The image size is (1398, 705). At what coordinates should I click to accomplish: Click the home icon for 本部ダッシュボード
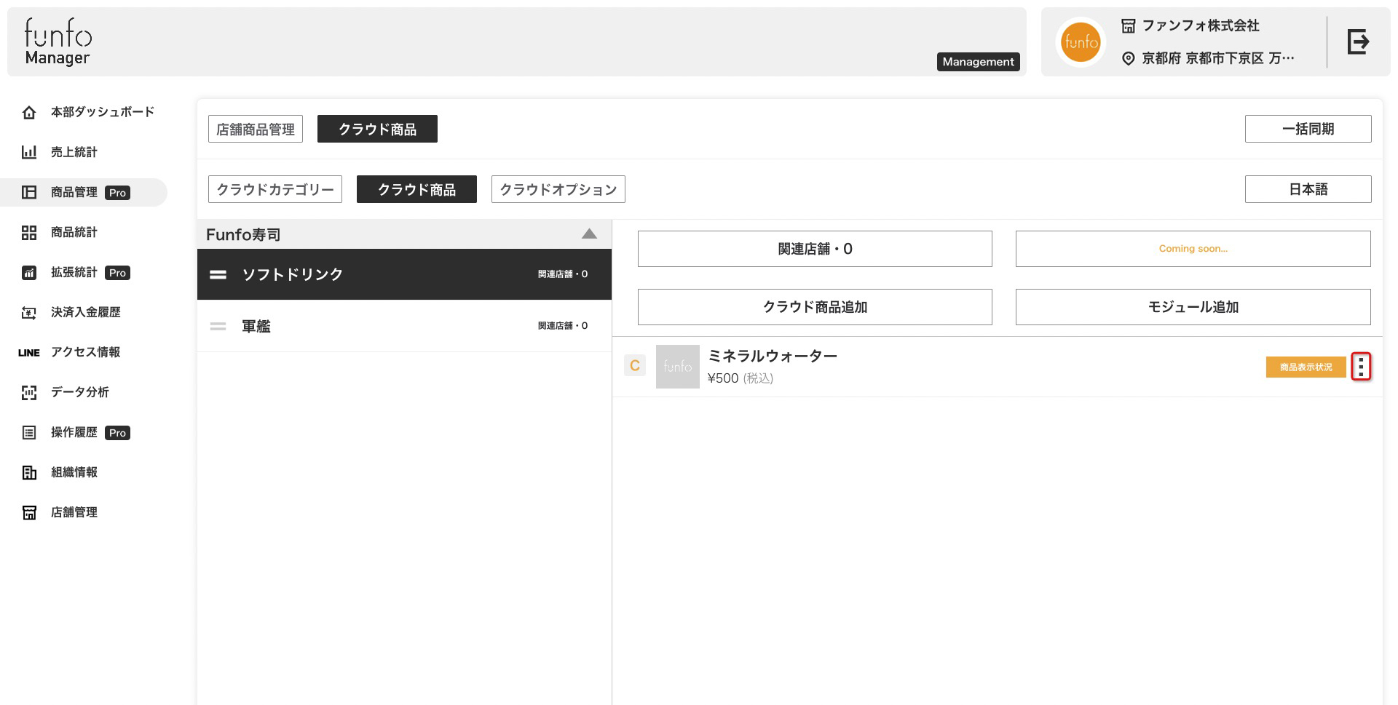click(29, 112)
